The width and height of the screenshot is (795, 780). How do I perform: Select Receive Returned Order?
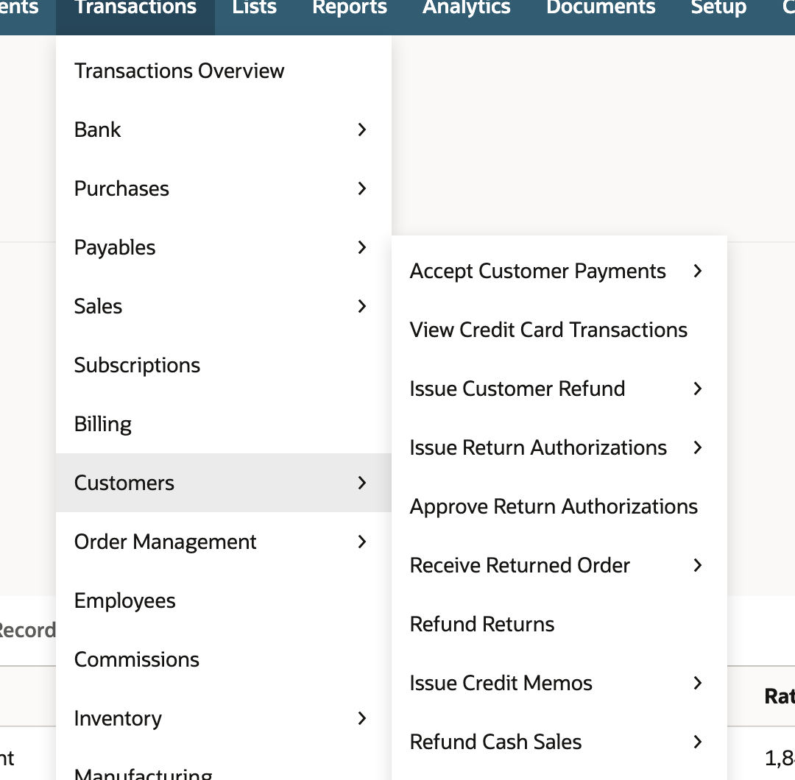click(x=559, y=565)
